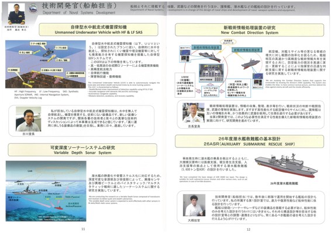Screen dimensions: 331x233
Task: Click the circular department emblem logo
Action: 33,8
